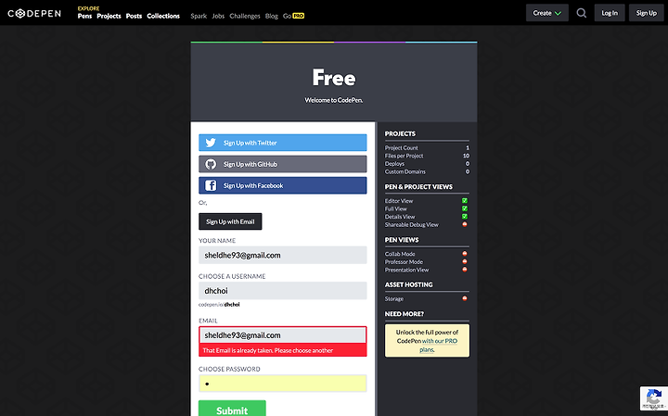Click the GitHub octocat icon
The width and height of the screenshot is (668, 416).
point(211,164)
